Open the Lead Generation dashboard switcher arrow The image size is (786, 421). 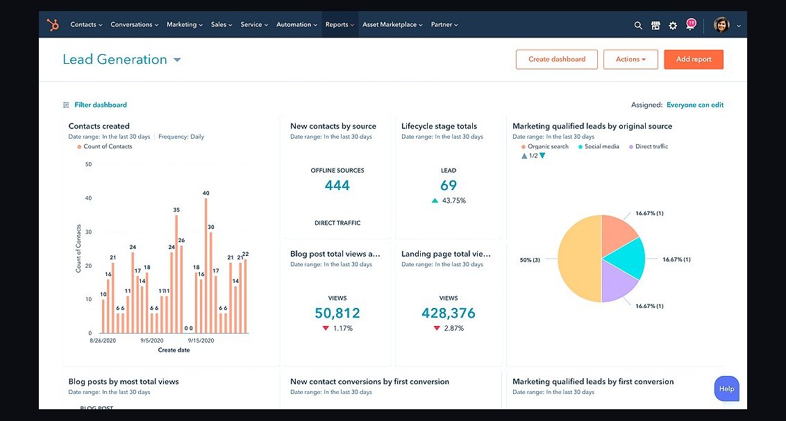[x=177, y=60]
